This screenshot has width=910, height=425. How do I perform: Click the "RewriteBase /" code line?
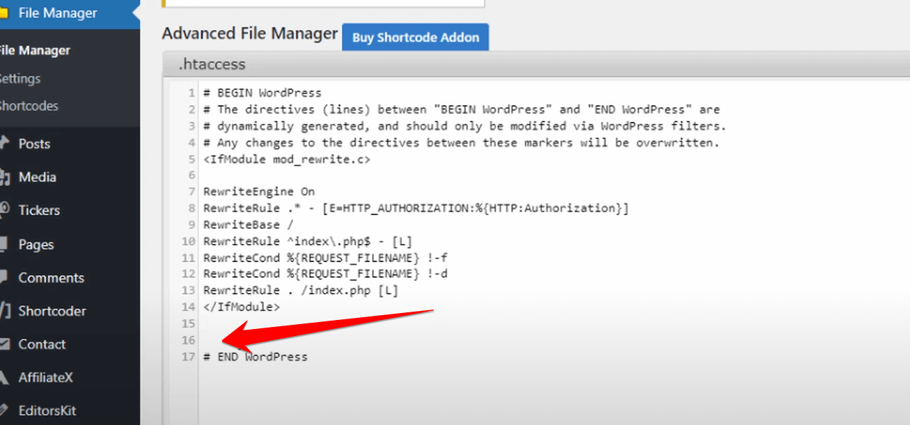pyautogui.click(x=249, y=225)
